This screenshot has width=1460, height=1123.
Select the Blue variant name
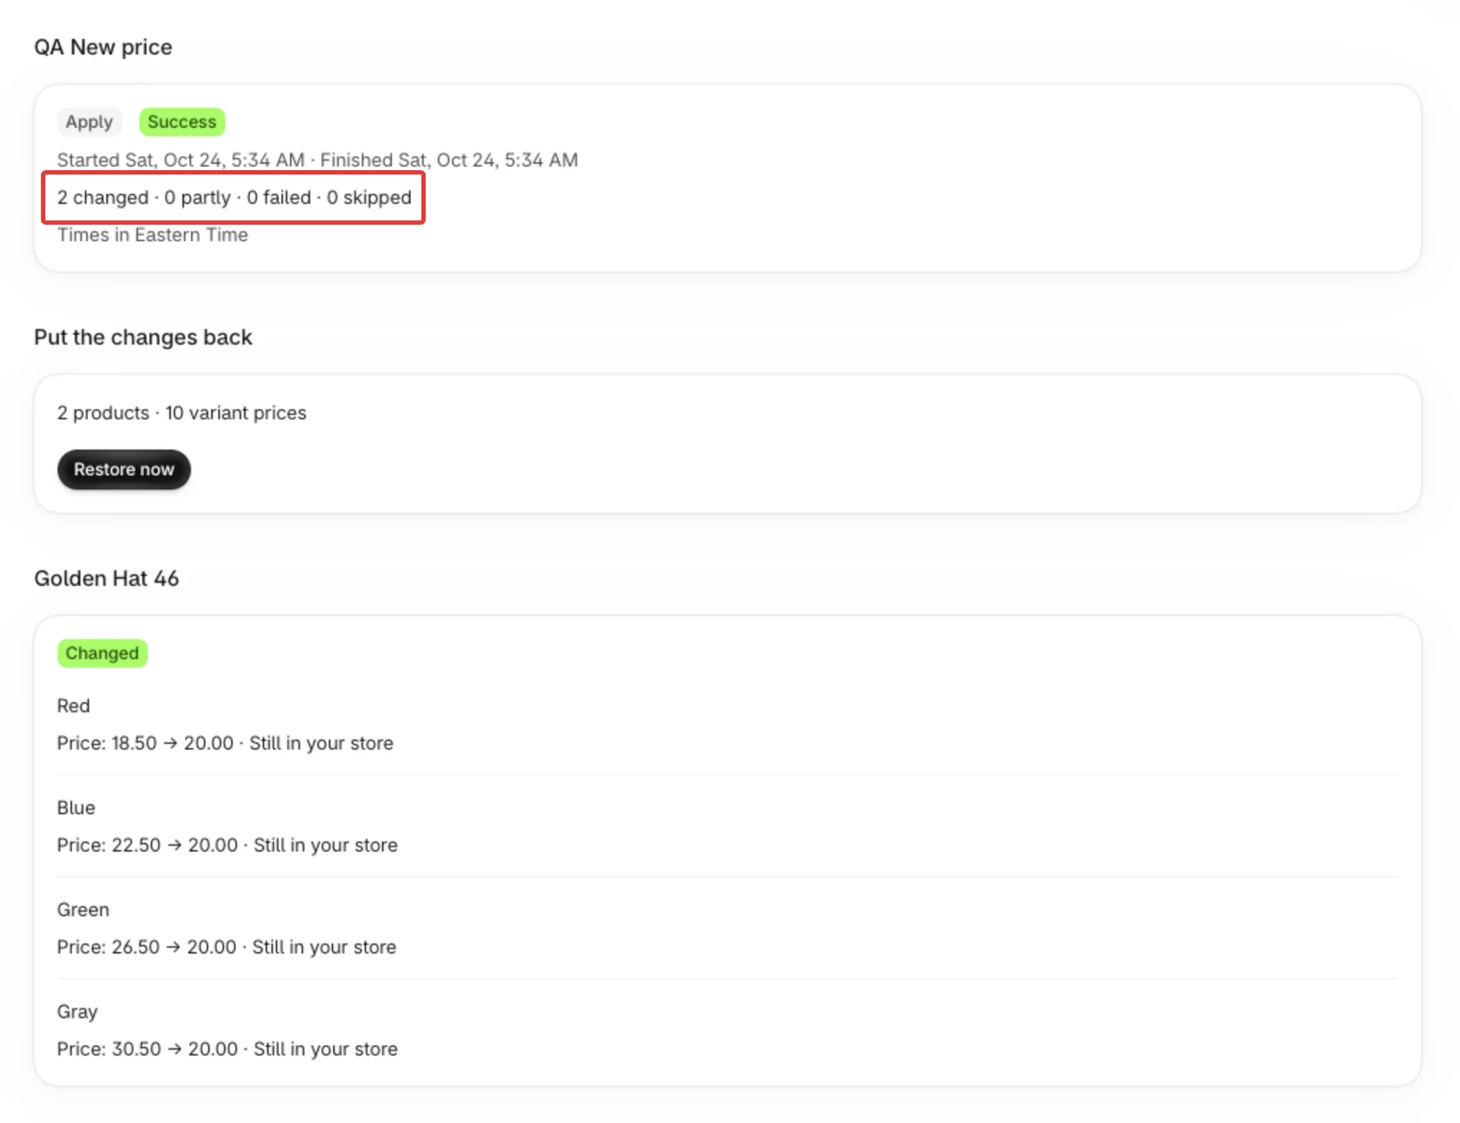pyautogui.click(x=76, y=808)
